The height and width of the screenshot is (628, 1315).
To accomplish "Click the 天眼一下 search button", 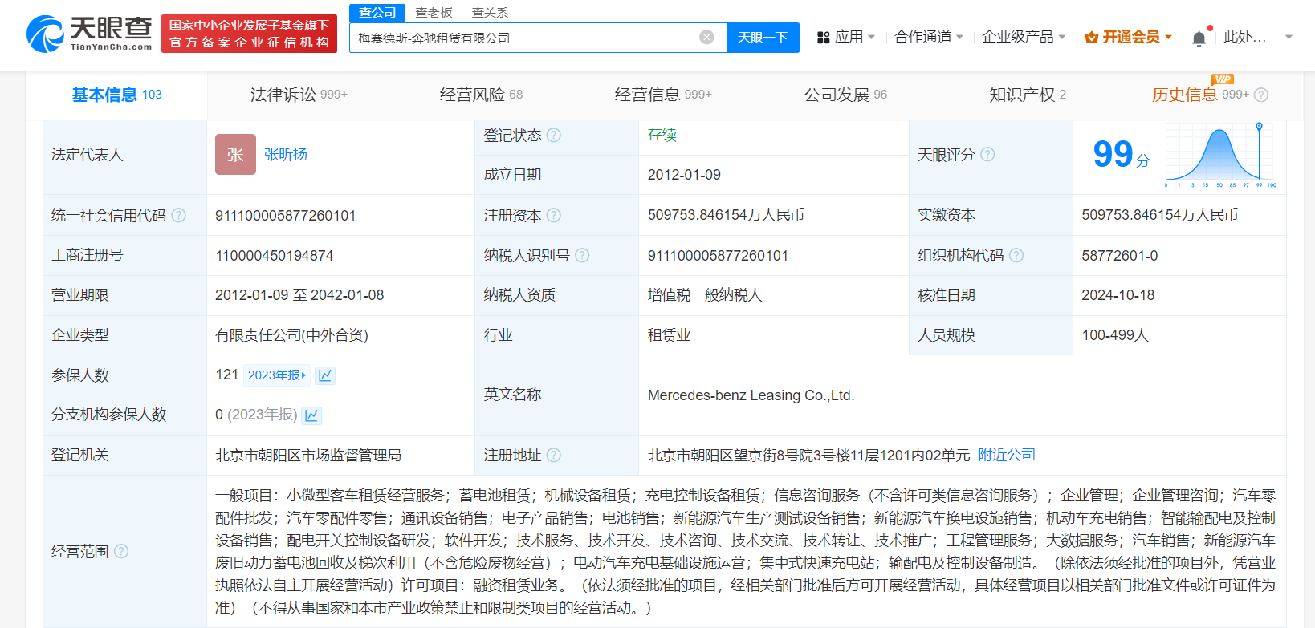I will tap(763, 38).
